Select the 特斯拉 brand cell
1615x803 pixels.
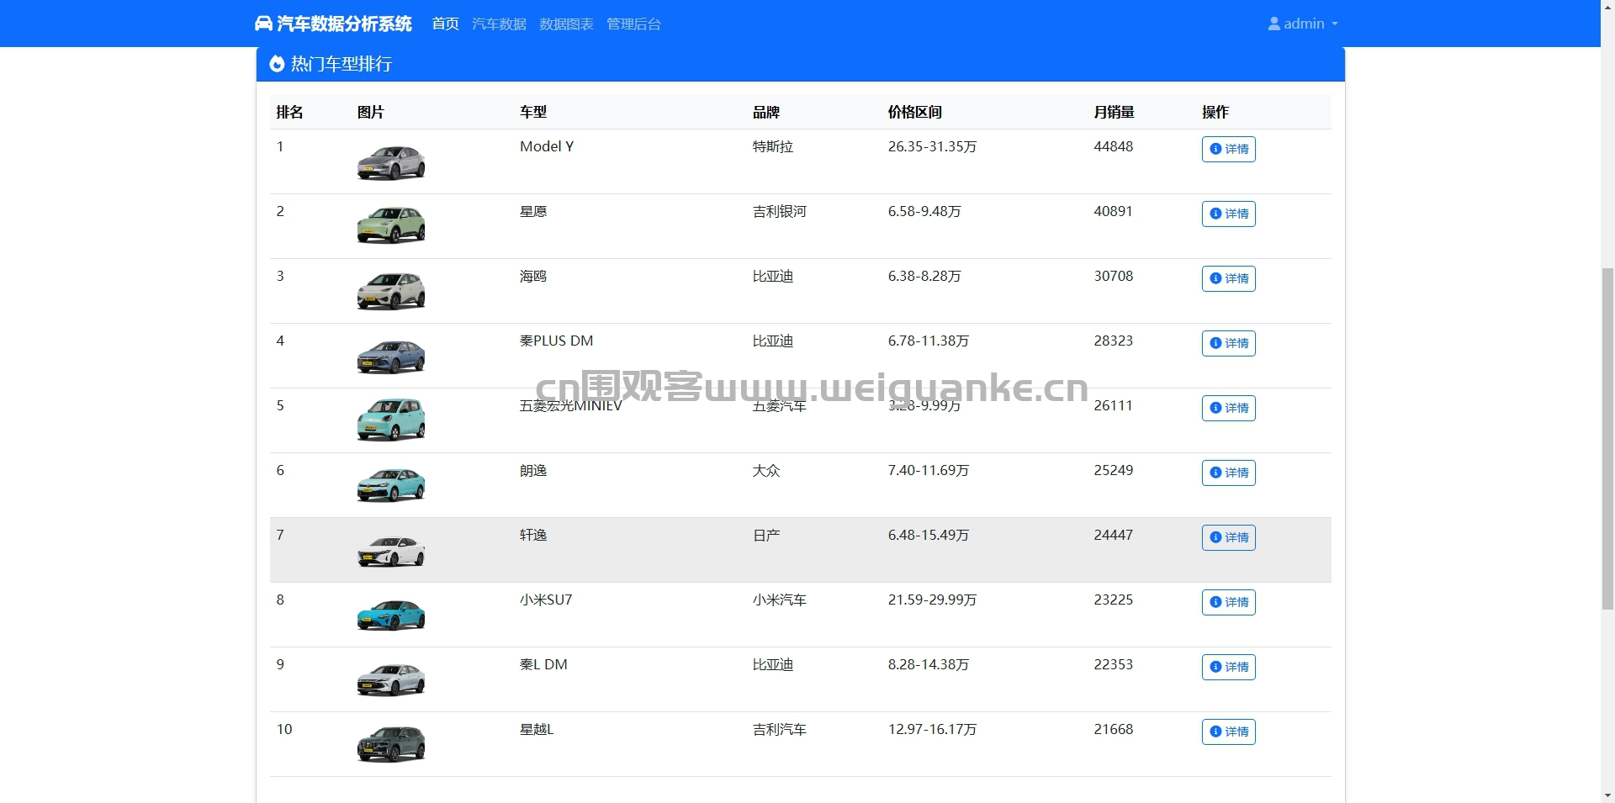(773, 146)
